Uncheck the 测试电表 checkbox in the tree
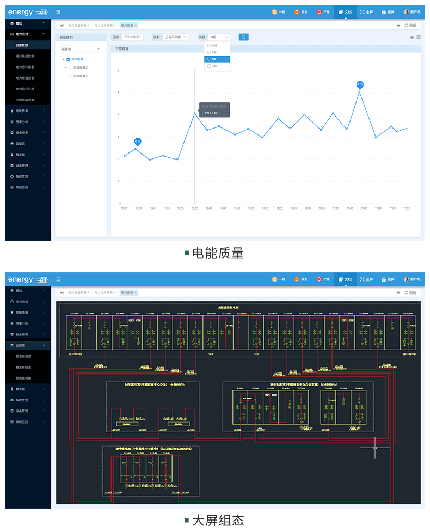The image size is (430, 532). coord(68,59)
